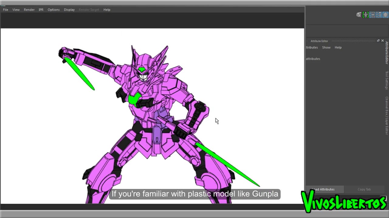Screen dimensions: 389x218
Task: Click the Load Attributes button
Action: [x=325, y=189]
